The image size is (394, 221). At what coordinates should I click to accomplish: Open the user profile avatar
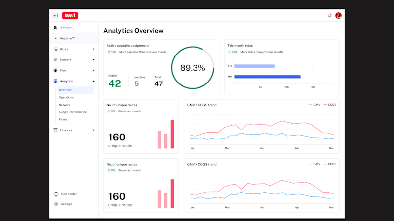point(338,16)
